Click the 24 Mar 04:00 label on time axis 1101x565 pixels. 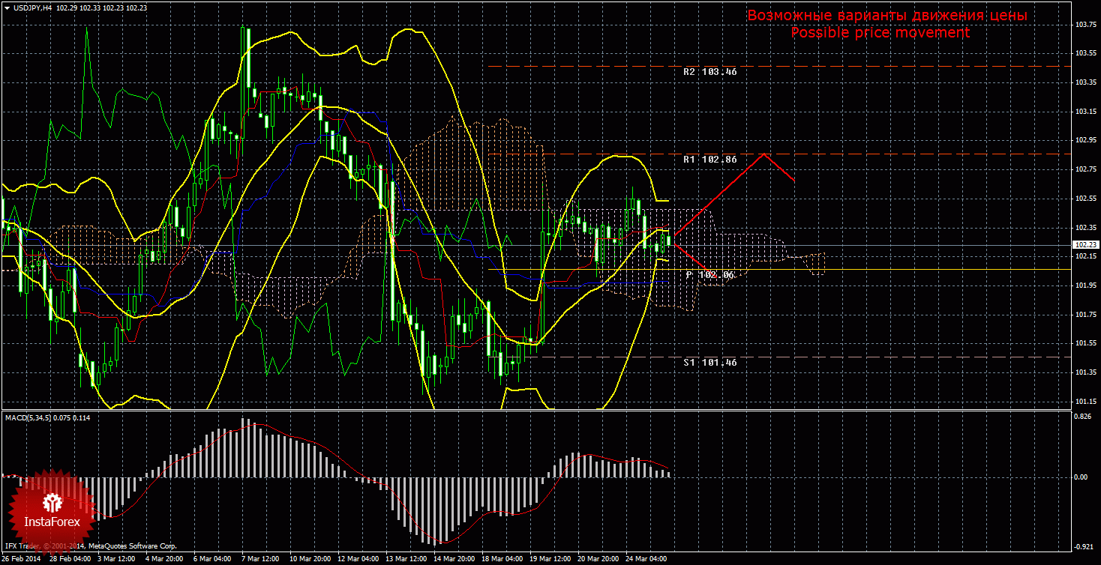(x=648, y=559)
